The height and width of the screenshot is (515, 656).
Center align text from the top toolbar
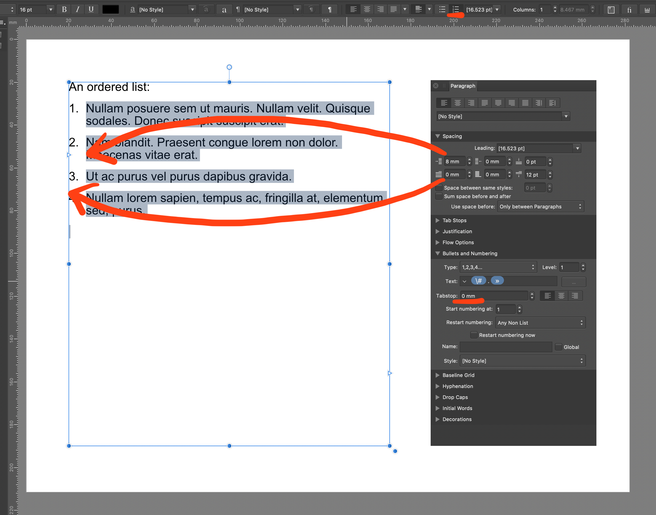point(367,9)
